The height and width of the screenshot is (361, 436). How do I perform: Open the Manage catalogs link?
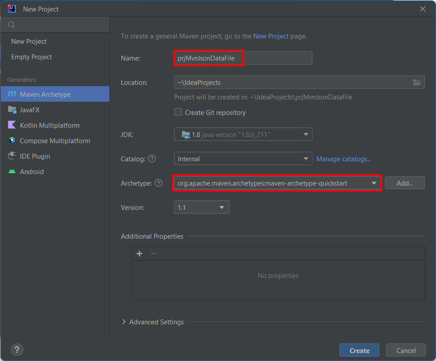click(x=343, y=159)
